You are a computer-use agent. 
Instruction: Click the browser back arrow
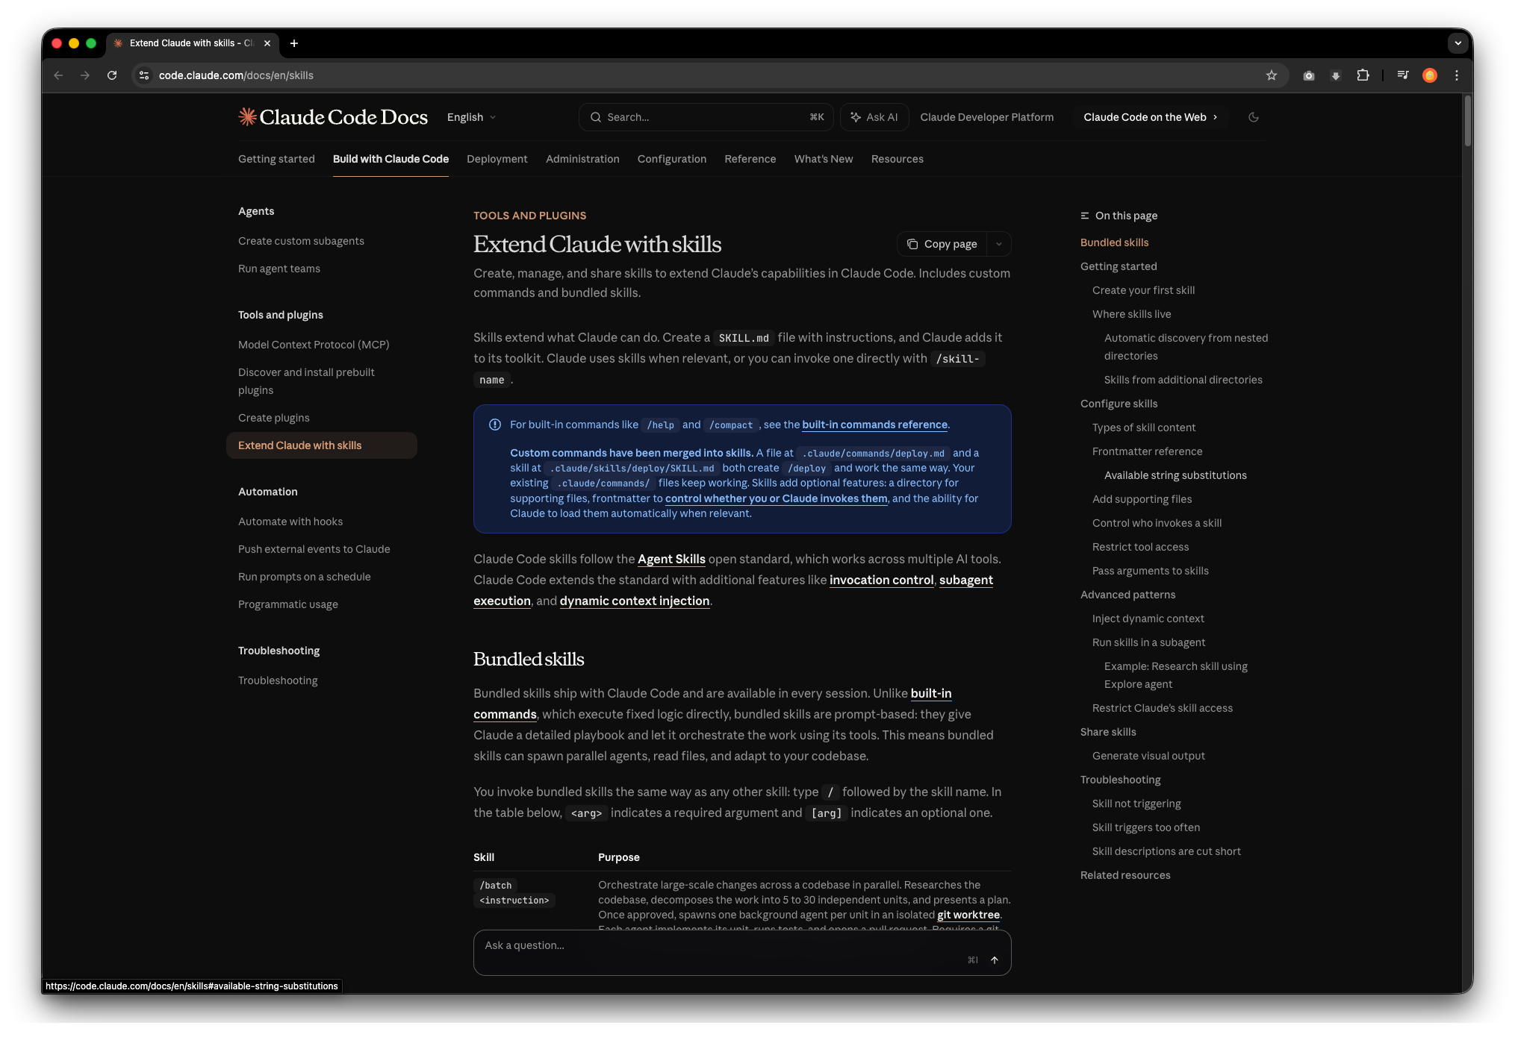tap(58, 75)
